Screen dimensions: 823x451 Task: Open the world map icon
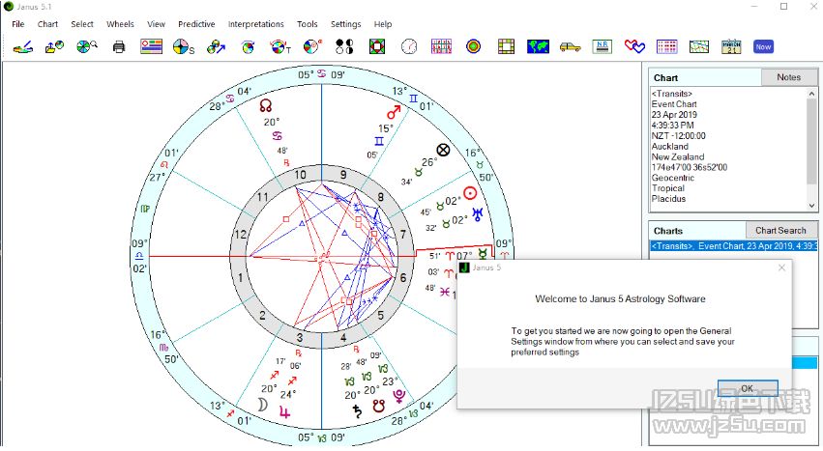[x=538, y=46]
